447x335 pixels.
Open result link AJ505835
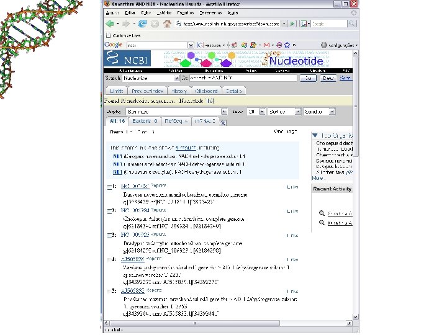pos(133,291)
